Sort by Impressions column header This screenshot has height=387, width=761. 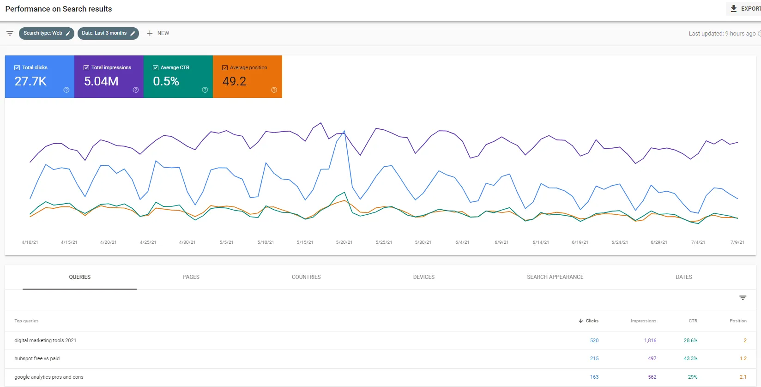tap(643, 321)
